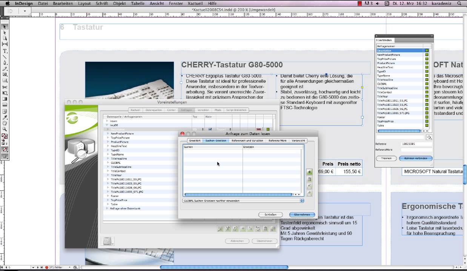Open the Xactuell menu
The height and width of the screenshot is (271, 467).
(195, 3)
